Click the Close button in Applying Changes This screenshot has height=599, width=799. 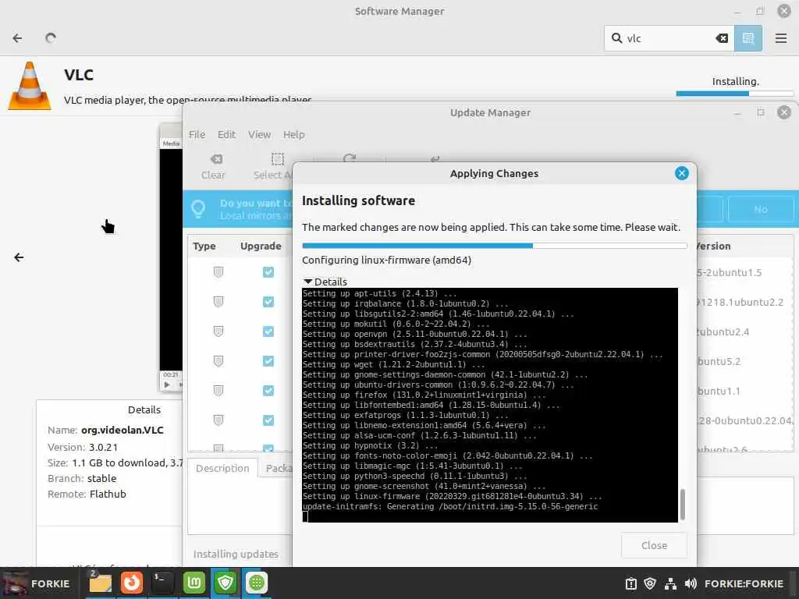click(x=654, y=545)
